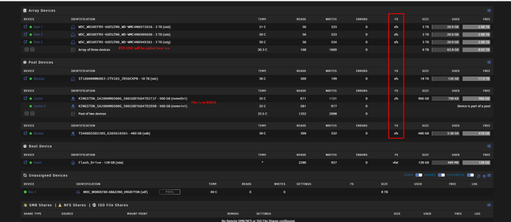Viewport: 511px width, 222px height.
Task: Open Cache device link
Action: tap(38, 98)
